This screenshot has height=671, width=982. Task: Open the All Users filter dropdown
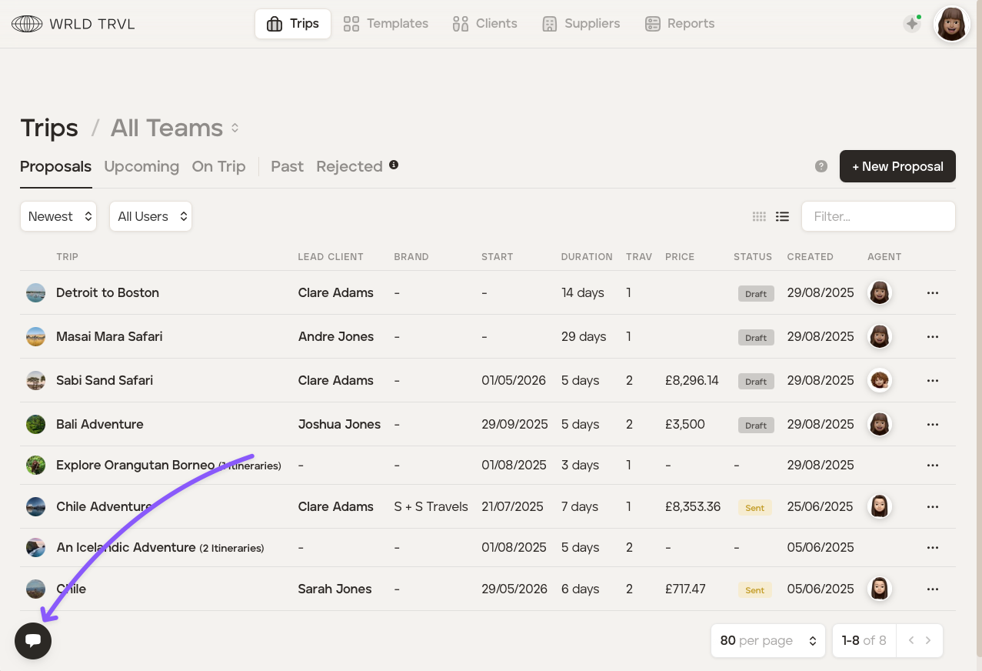151,217
